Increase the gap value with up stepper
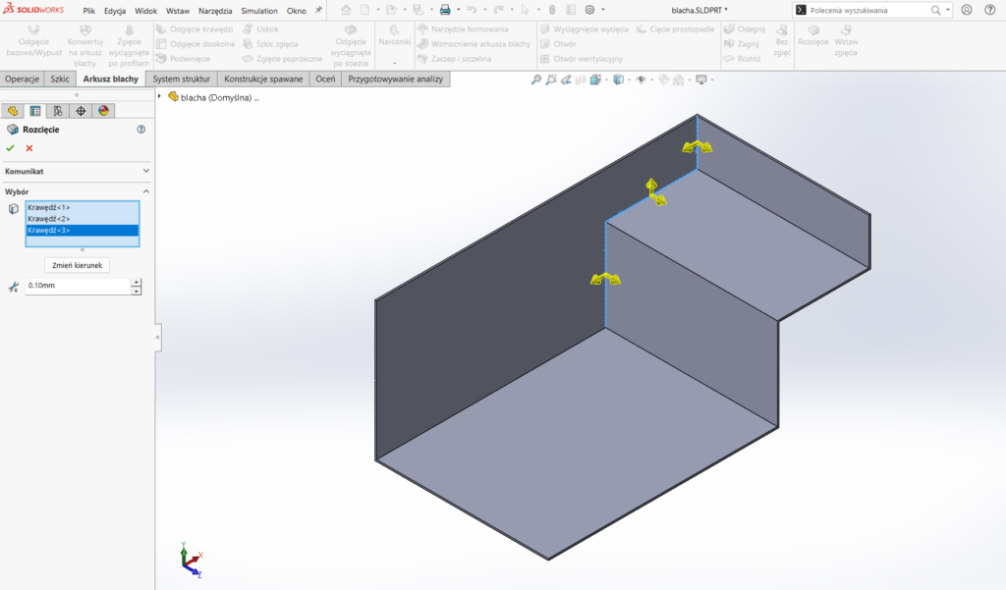The image size is (1006, 590). click(136, 282)
